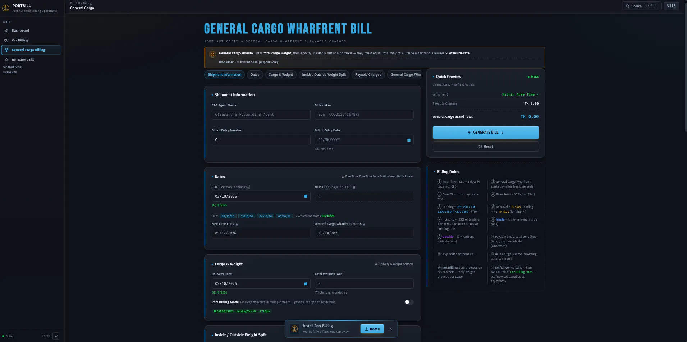Click the PortBill anchor logo icon
687x342 pixels.
(x=6, y=8)
